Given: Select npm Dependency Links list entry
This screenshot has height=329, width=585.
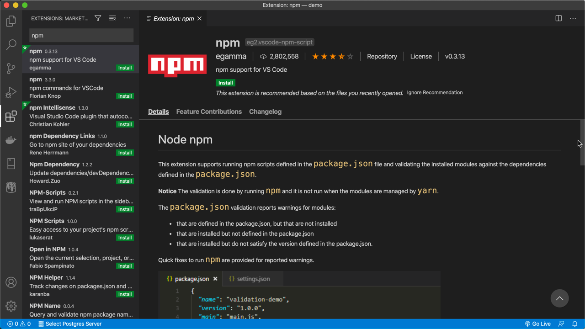Looking at the screenshot, I should pyautogui.click(x=80, y=144).
